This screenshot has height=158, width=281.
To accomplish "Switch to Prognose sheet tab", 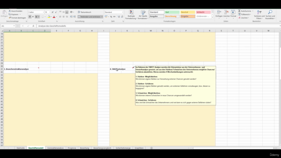I will click(72, 148).
